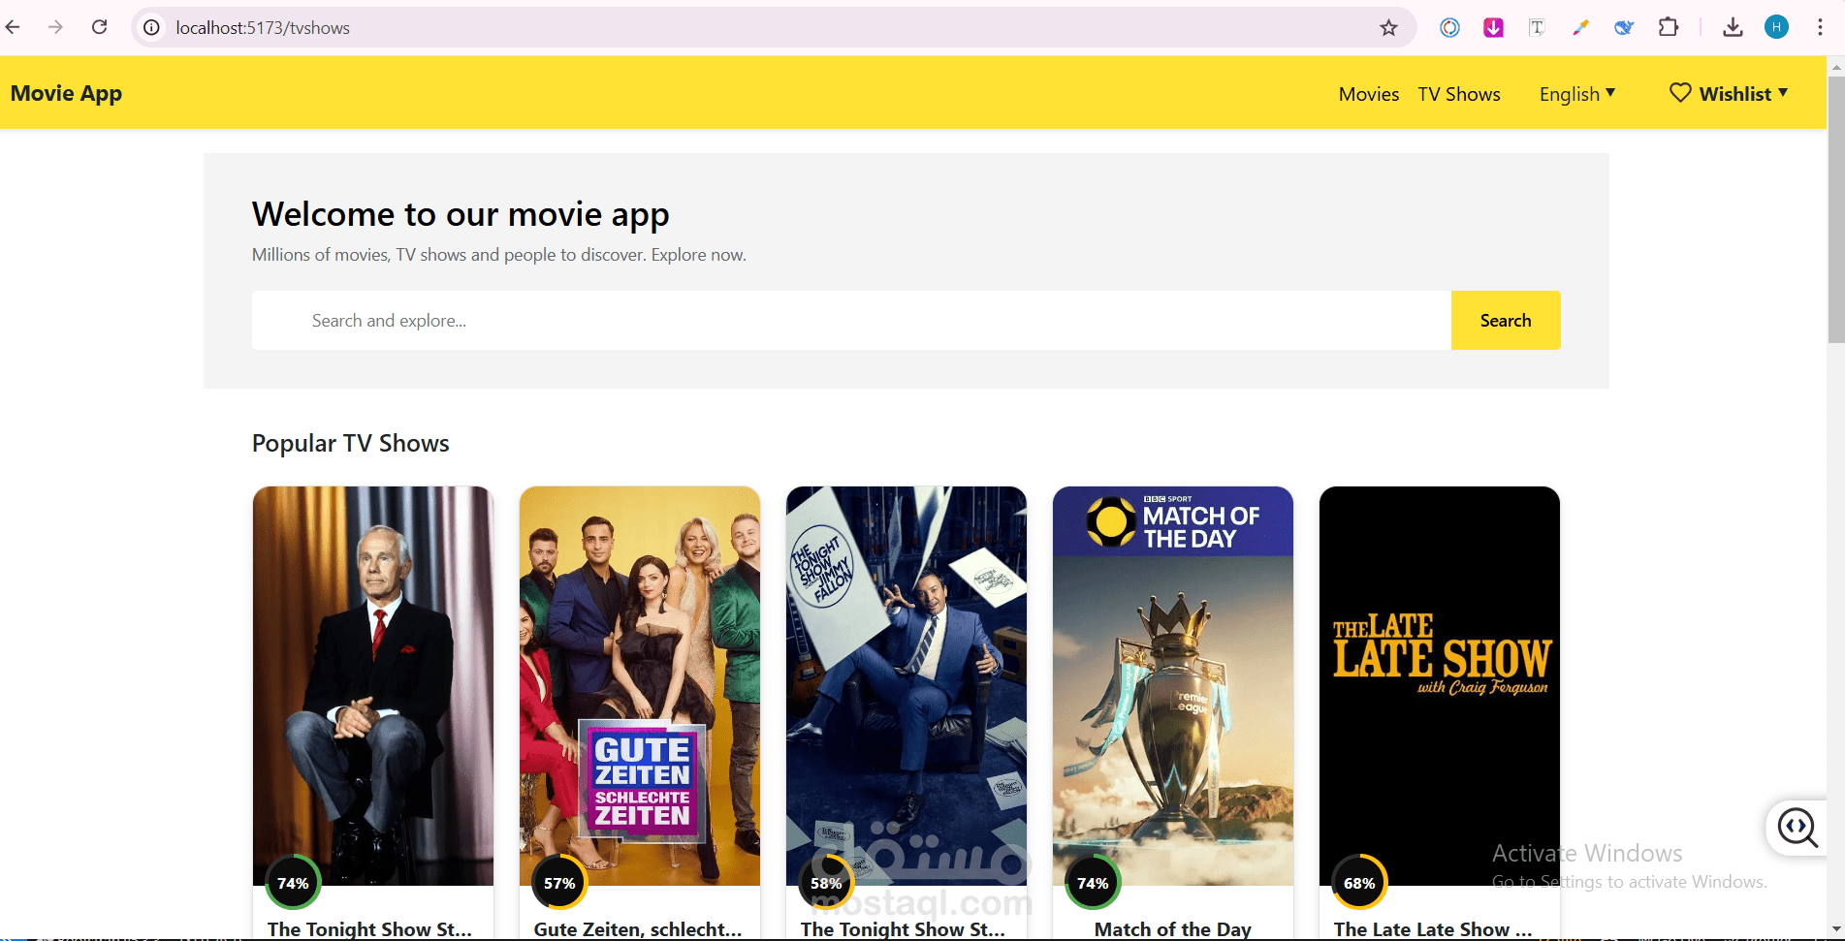Image resolution: width=1845 pixels, height=941 pixels.
Task: Click the scrollbar up arrow
Action: click(1836, 67)
